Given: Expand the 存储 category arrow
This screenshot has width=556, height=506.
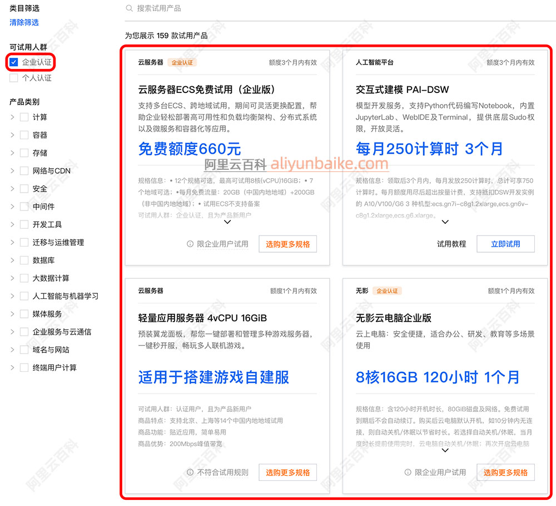Looking at the screenshot, I should [x=12, y=153].
